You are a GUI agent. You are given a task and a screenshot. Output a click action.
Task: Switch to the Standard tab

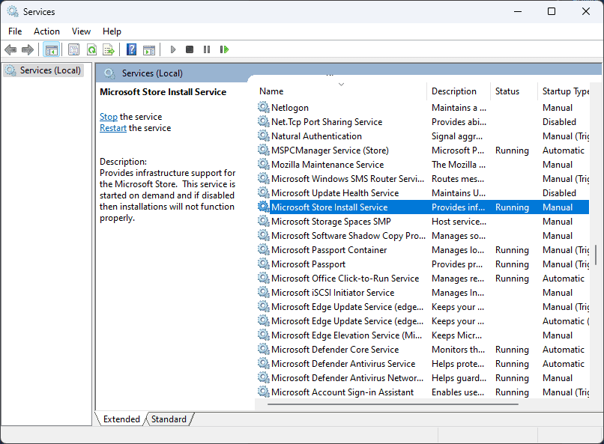click(x=169, y=419)
